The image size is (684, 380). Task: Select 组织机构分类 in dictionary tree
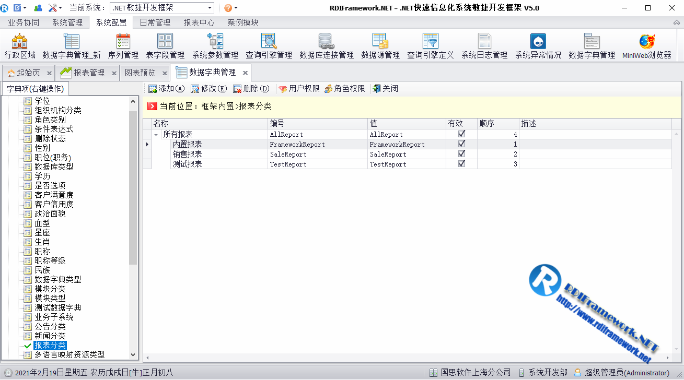point(58,110)
